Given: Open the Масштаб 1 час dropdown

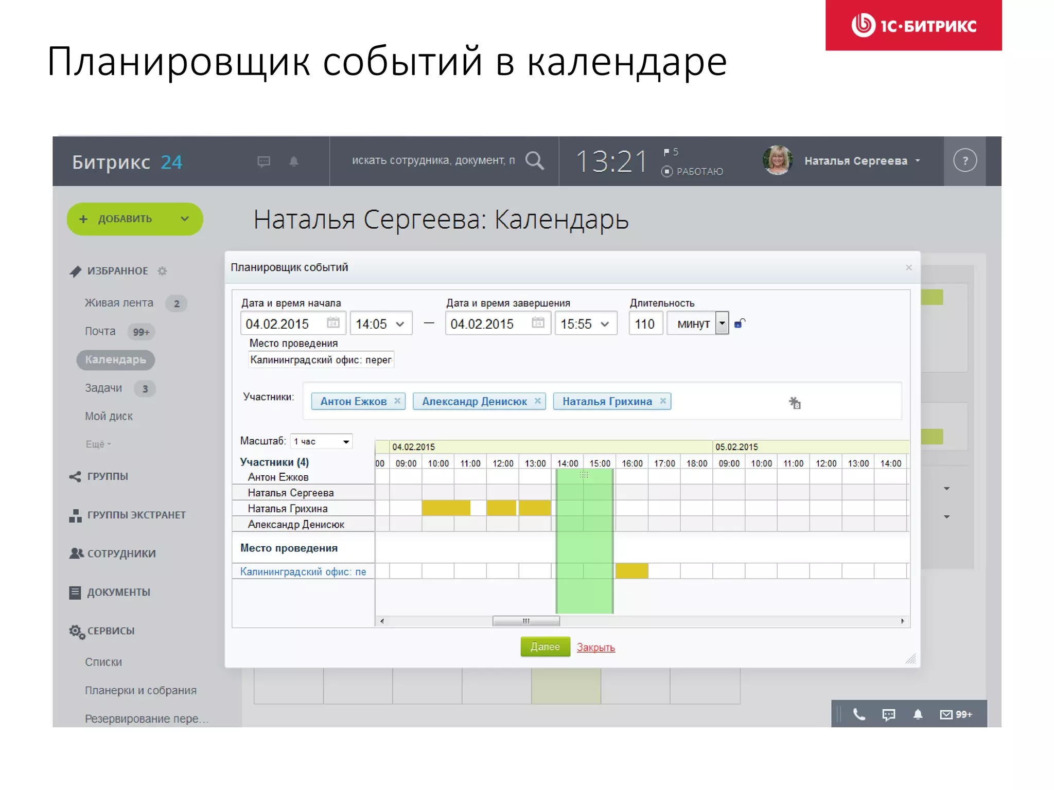Looking at the screenshot, I should pos(321,441).
